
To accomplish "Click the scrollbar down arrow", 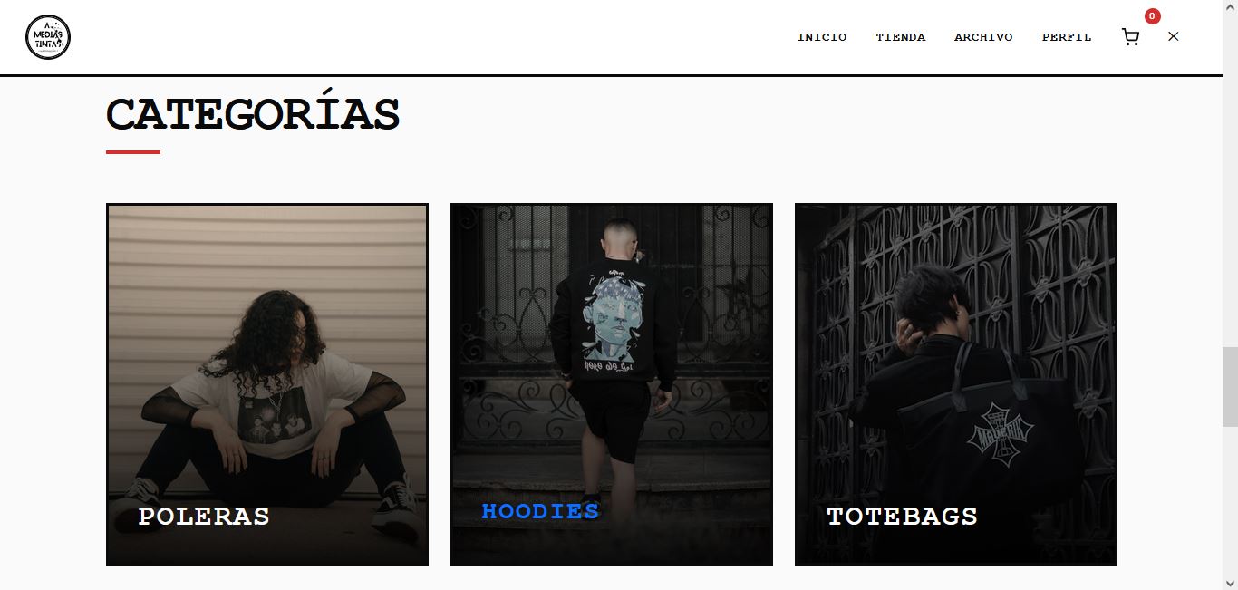I will point(1230,582).
